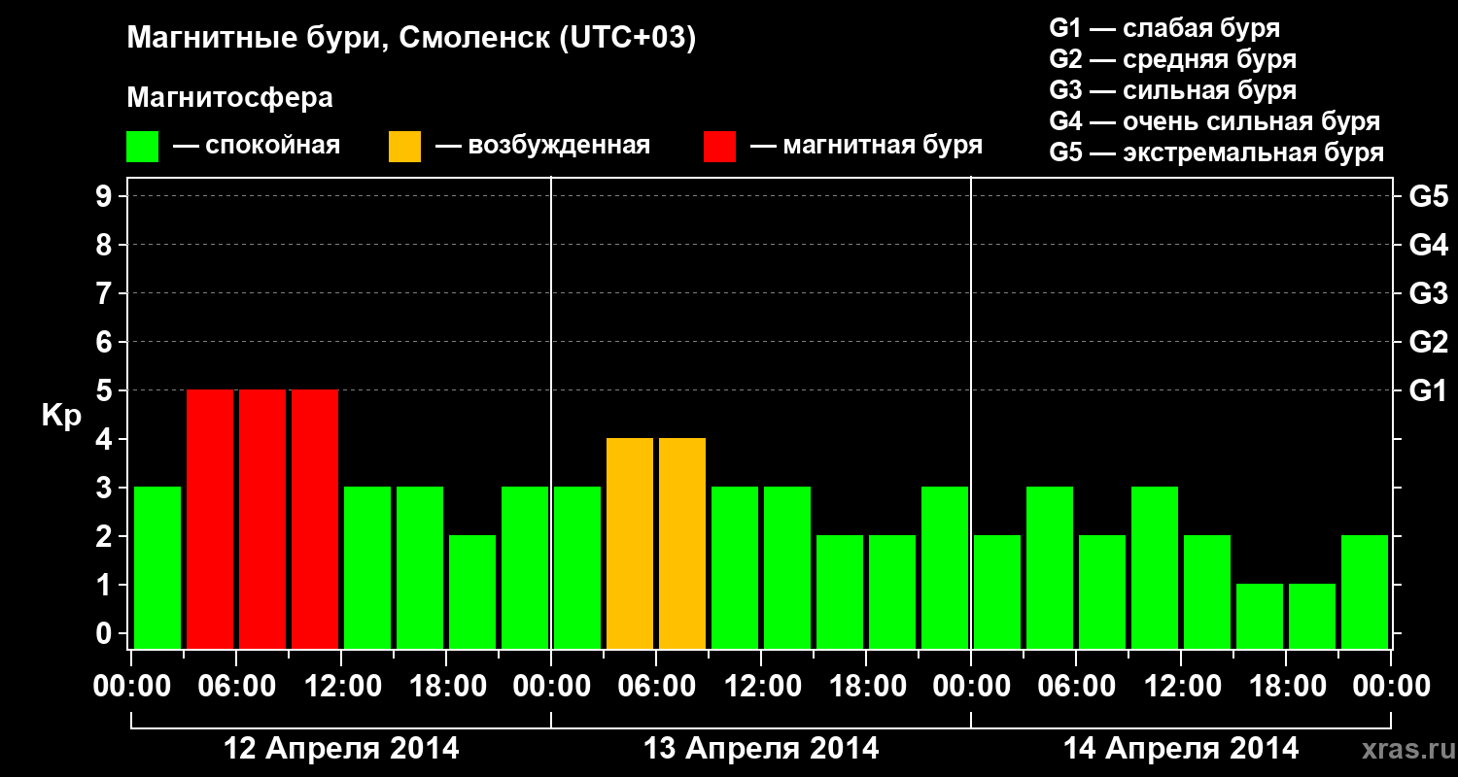Click the G3 label on the right axis
The height and width of the screenshot is (777, 1458).
point(1429,293)
